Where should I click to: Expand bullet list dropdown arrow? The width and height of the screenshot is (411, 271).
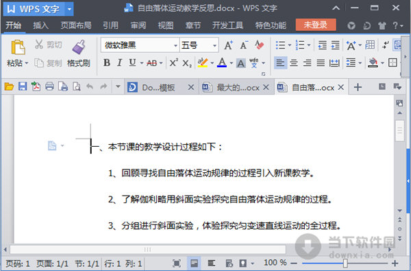coord(290,45)
